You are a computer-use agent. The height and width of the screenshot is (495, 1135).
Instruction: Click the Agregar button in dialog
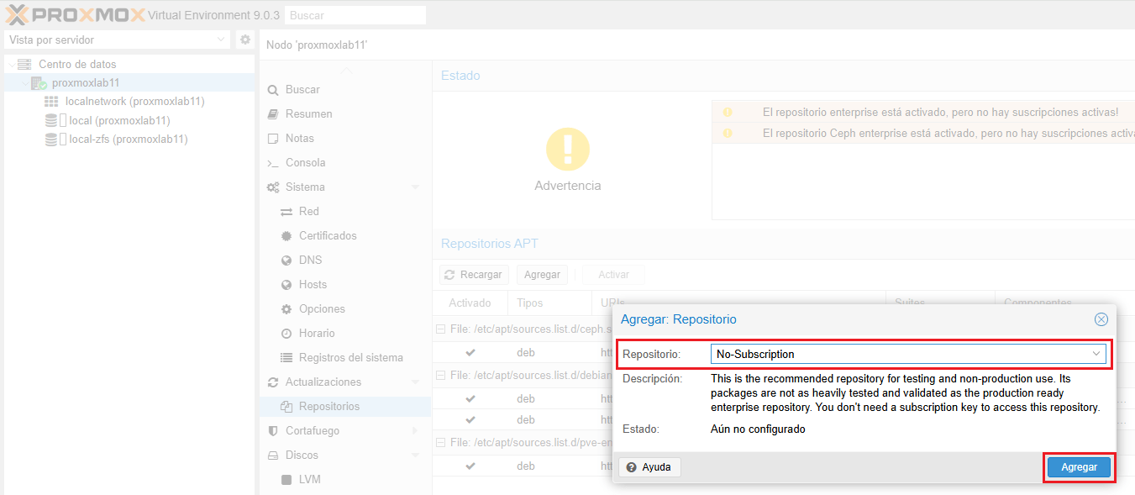point(1079,466)
